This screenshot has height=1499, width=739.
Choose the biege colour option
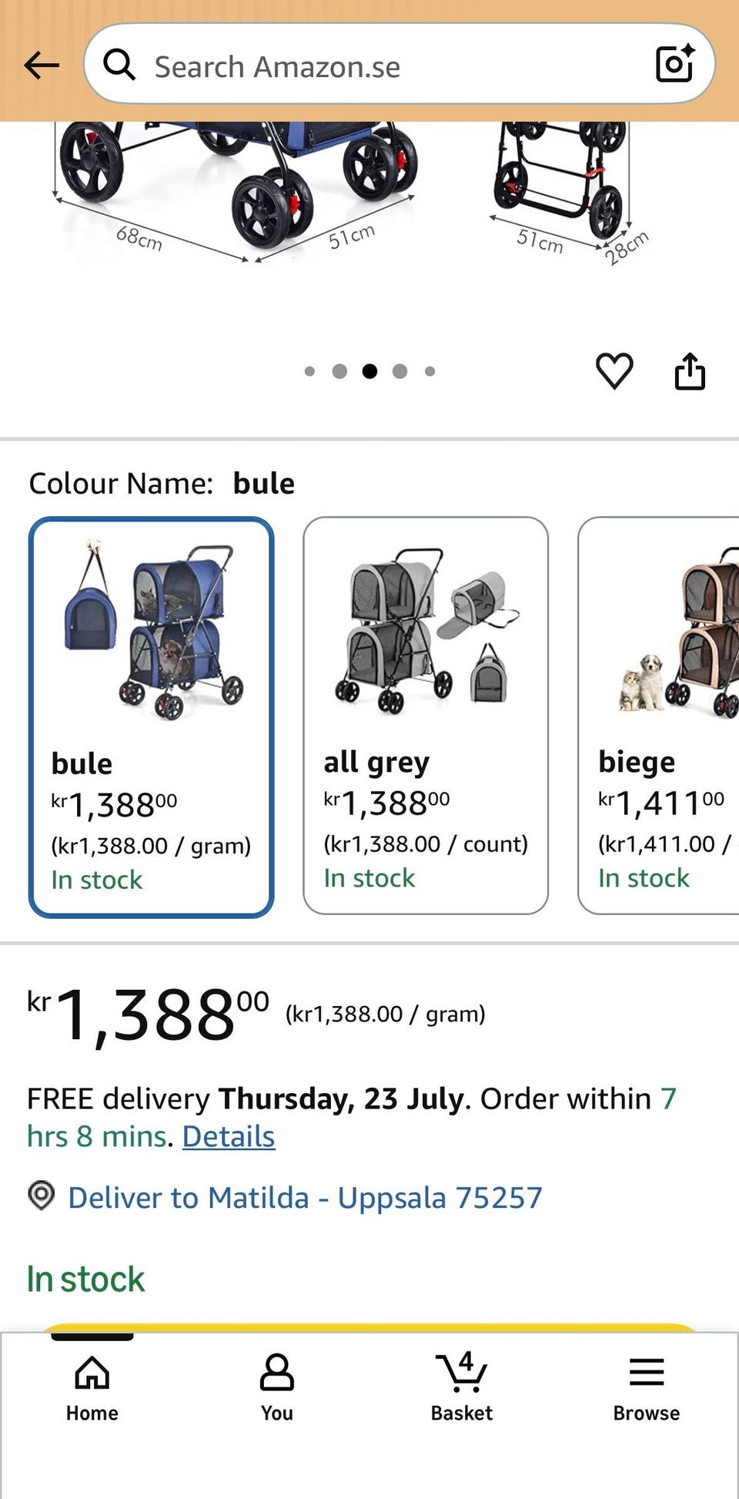point(659,715)
